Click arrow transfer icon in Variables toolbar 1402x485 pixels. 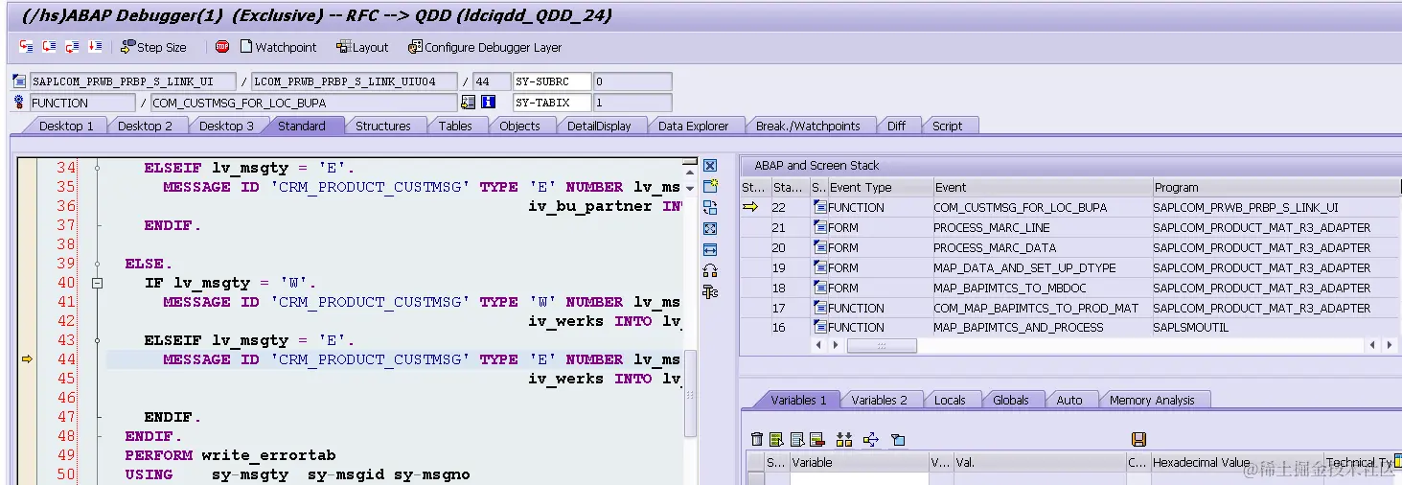click(871, 439)
